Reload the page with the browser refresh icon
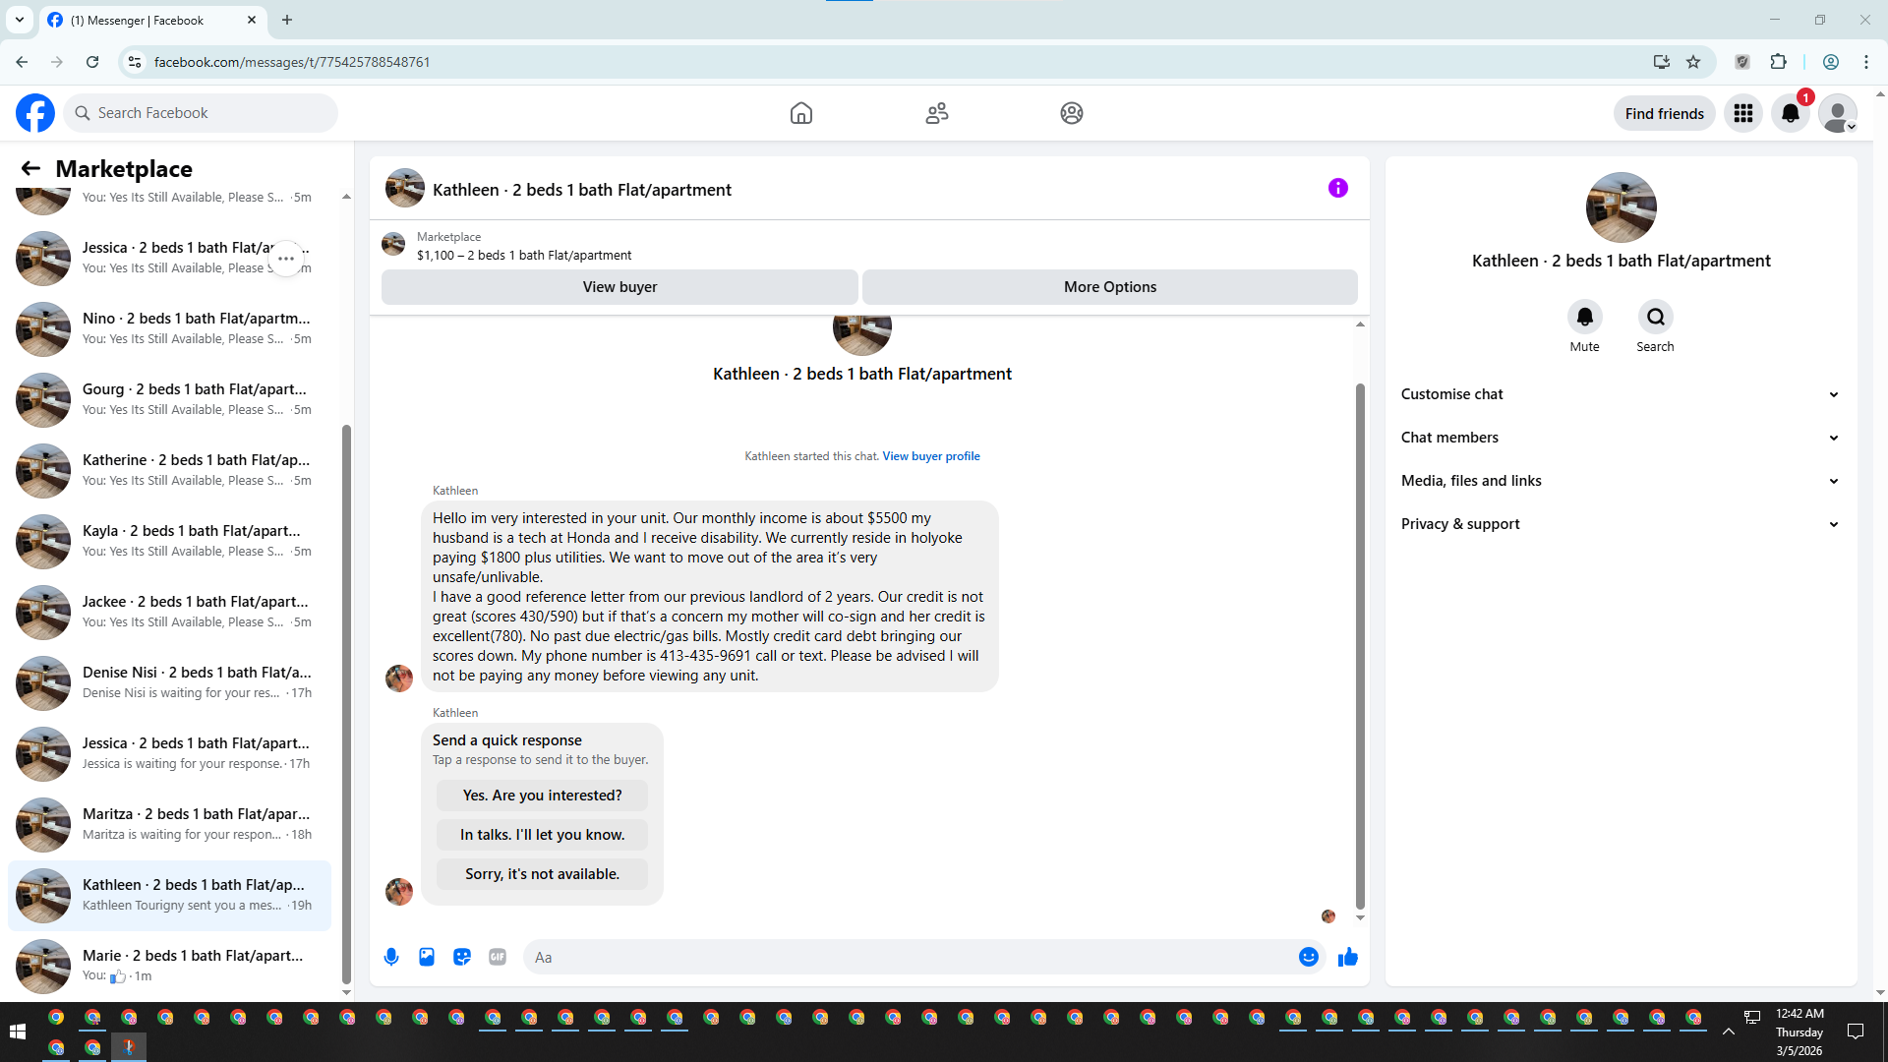Viewport: 1888px width, 1062px height. (92, 62)
